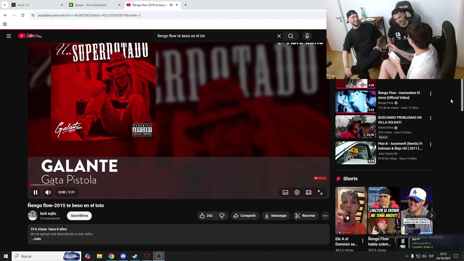The image size is (464, 261).
Task: Click the YouTube logo home link
Action: [x=30, y=36]
